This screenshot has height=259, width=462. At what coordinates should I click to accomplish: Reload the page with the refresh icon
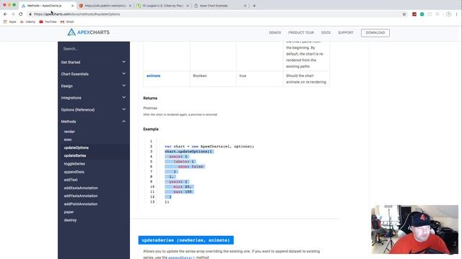pos(21,14)
